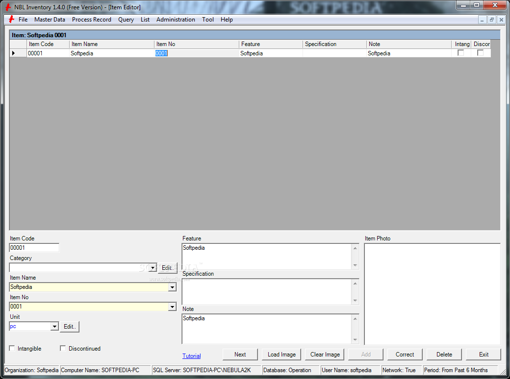Toggle Discontinued checkbox in grid row
Image resolution: width=510 pixels, height=379 pixels.
click(x=480, y=53)
